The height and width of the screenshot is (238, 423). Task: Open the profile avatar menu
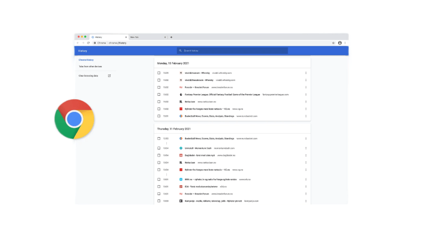[x=340, y=43]
